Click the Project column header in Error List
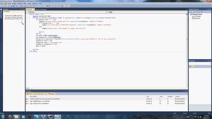 (x=178, y=97)
